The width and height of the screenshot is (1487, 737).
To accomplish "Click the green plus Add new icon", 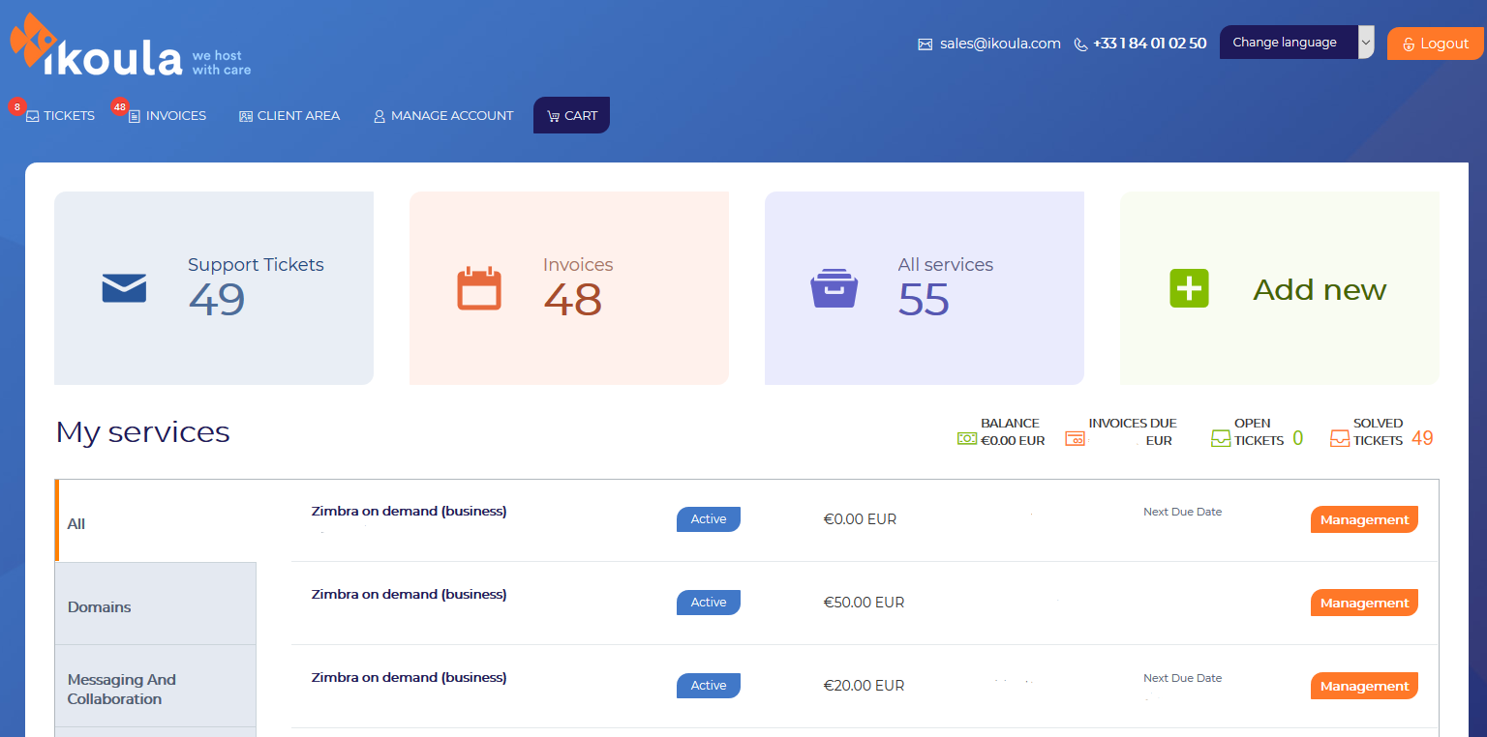I will point(1190,288).
